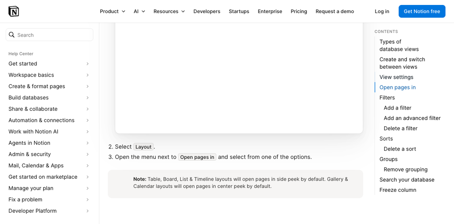
Task: Expand the Admin & security chevron
Action: pos(88,154)
